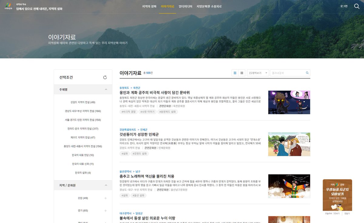The height and width of the screenshot is (223, 364).
Task: Click 오늘하루 그만보기 under the banner
Action: pyautogui.click(x=332, y=214)
